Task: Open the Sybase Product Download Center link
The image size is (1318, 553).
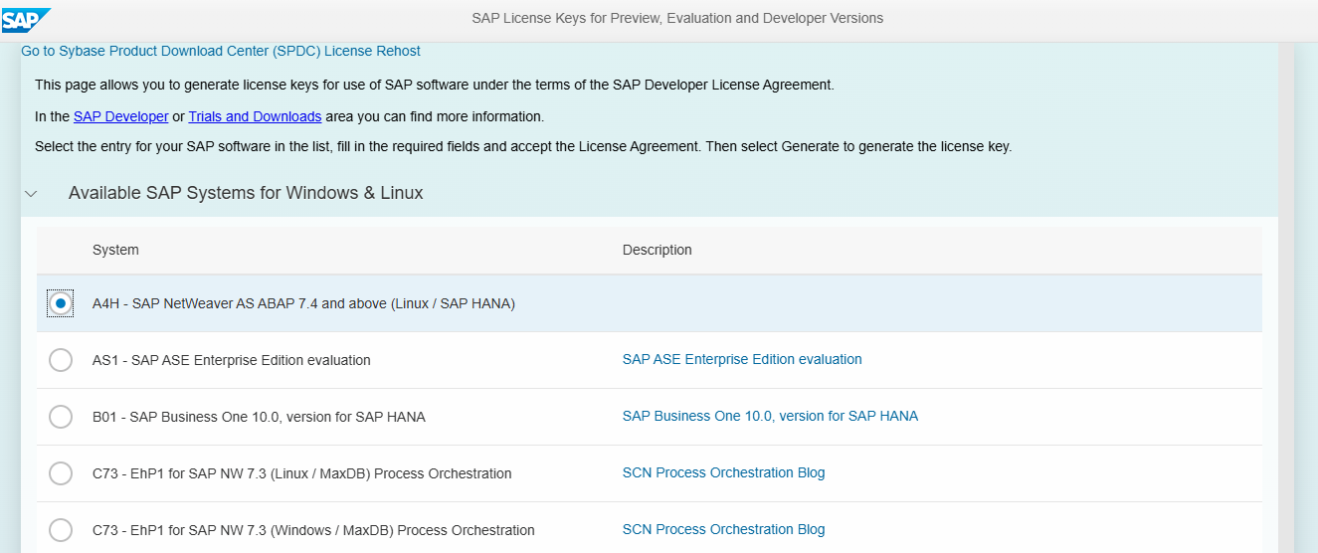Action: click(221, 51)
